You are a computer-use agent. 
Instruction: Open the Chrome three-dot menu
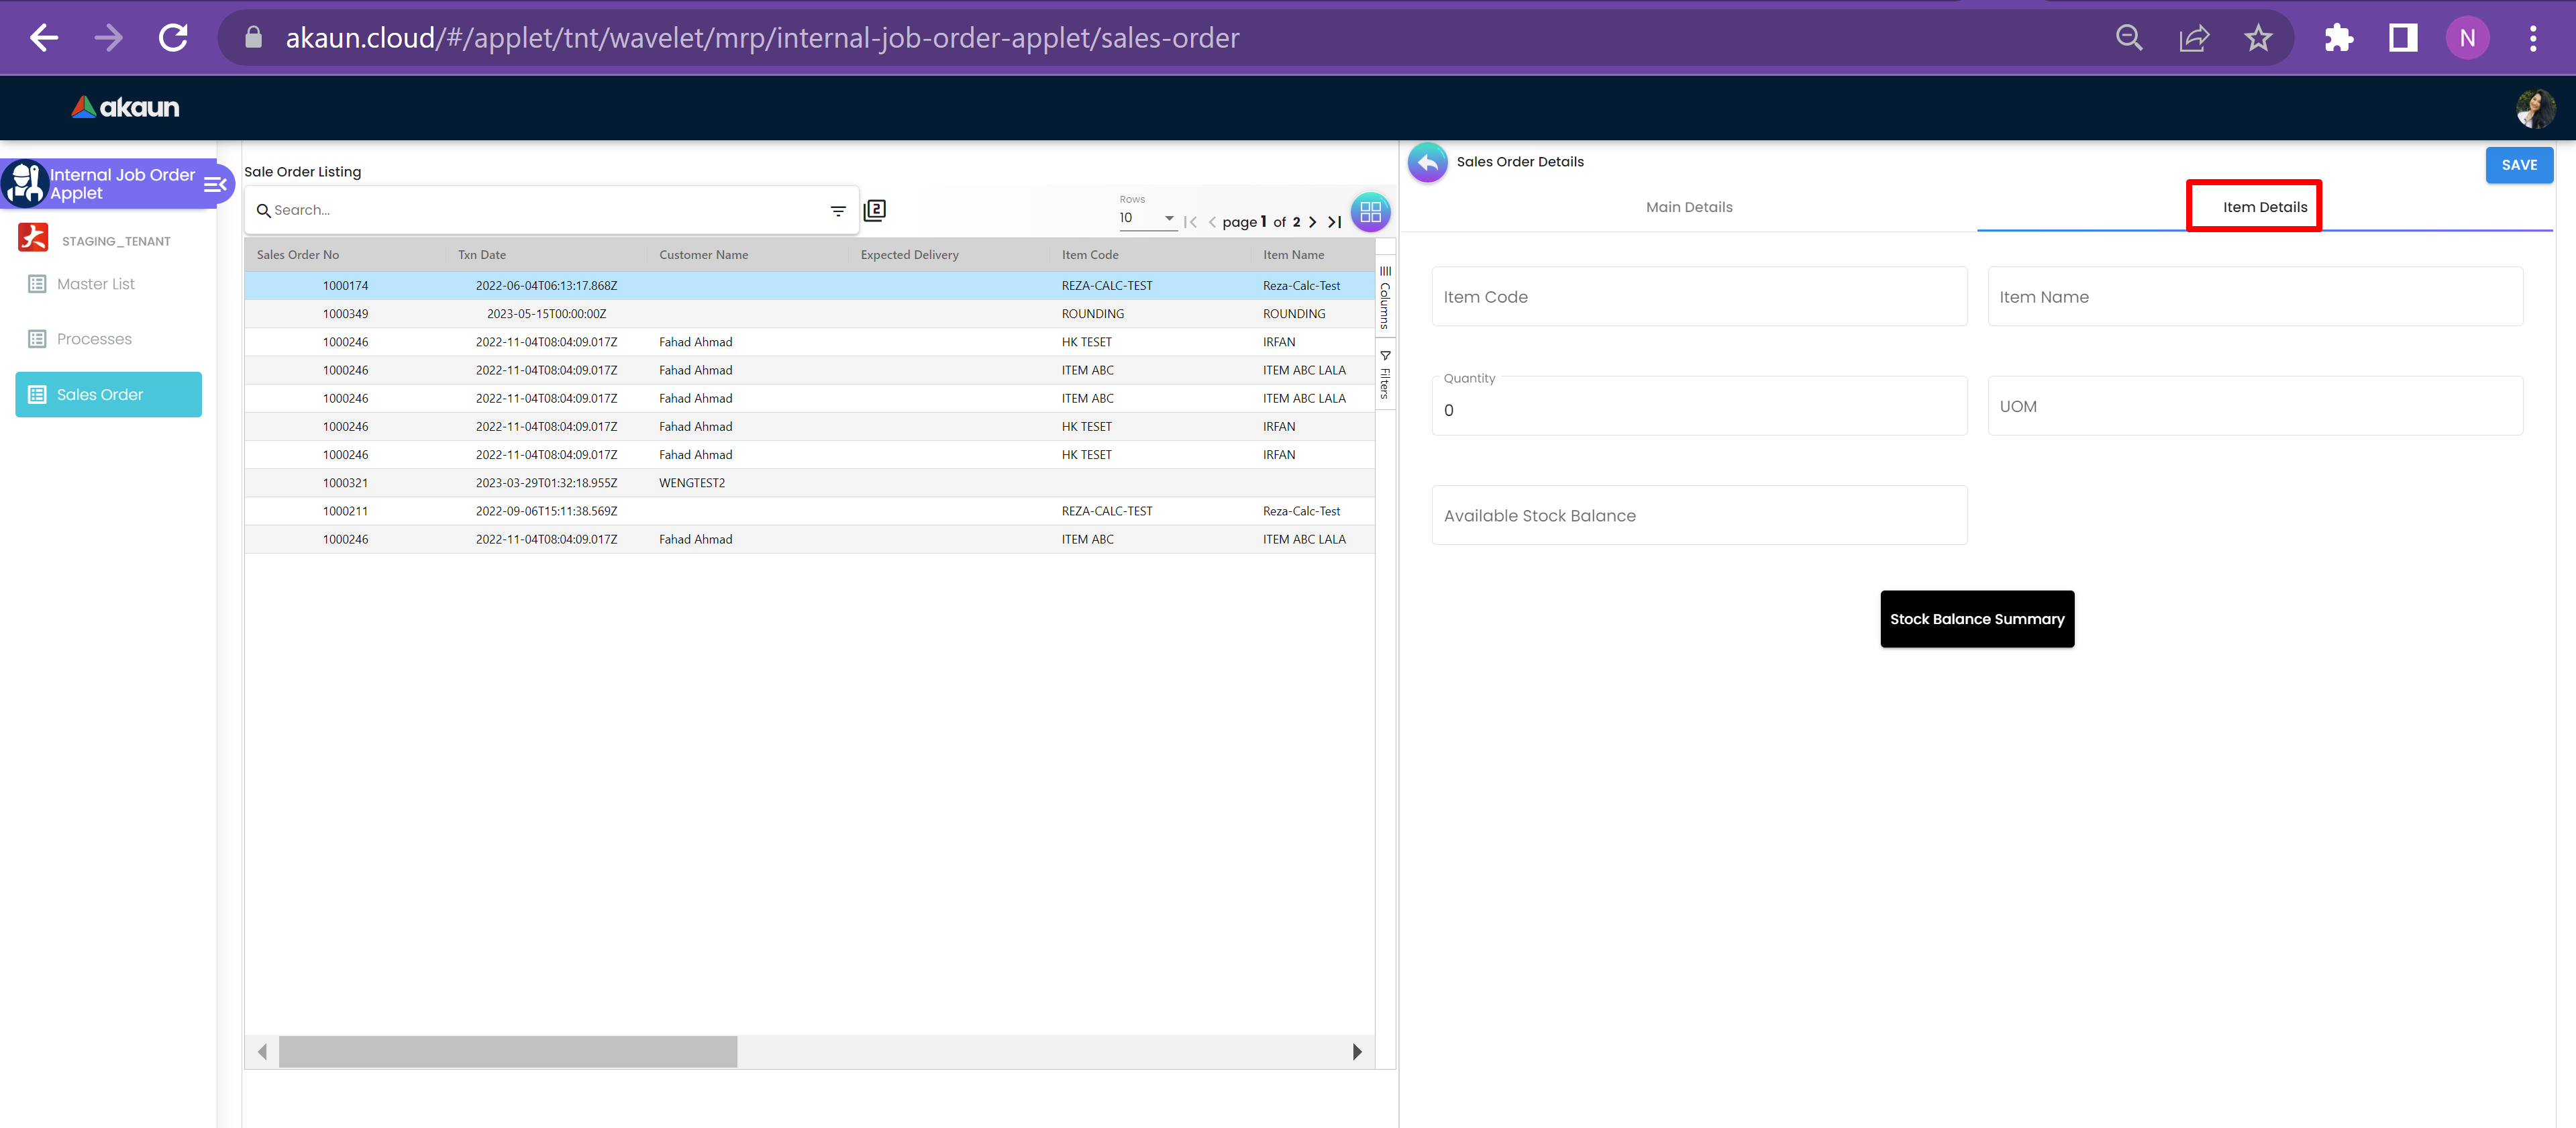click(2532, 38)
